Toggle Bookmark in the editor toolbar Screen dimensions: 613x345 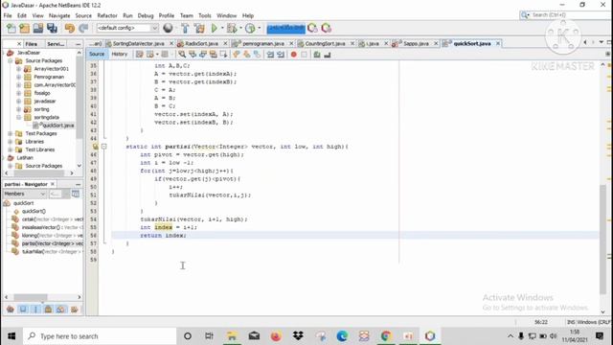click(x=257, y=55)
